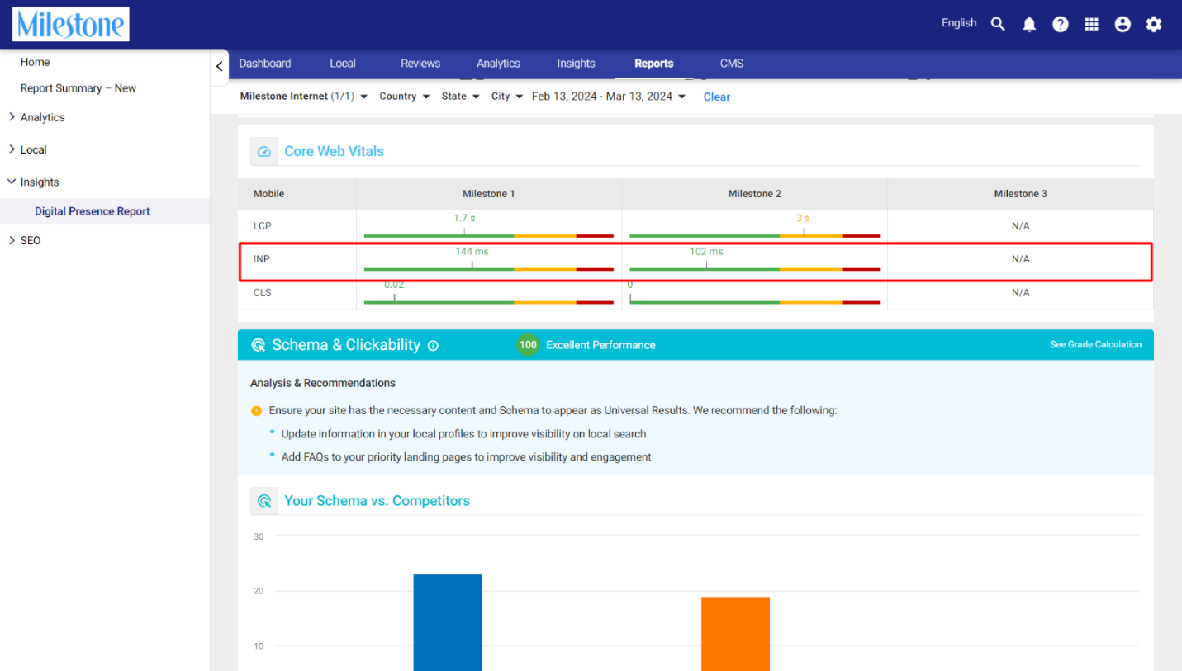Click the N/A cell in the INP row
The width and height of the screenshot is (1182, 671).
pyautogui.click(x=1021, y=259)
